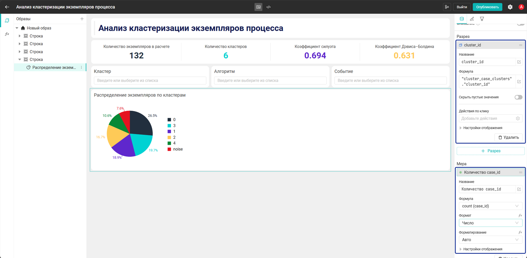Expand the third Строка tree node

tap(20, 52)
